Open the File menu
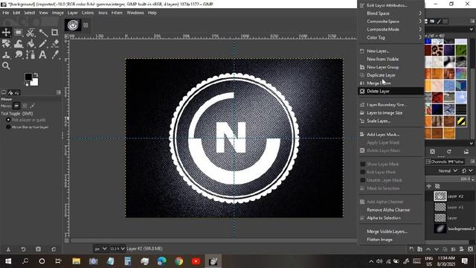The width and height of the screenshot is (476, 268). tap(5, 13)
